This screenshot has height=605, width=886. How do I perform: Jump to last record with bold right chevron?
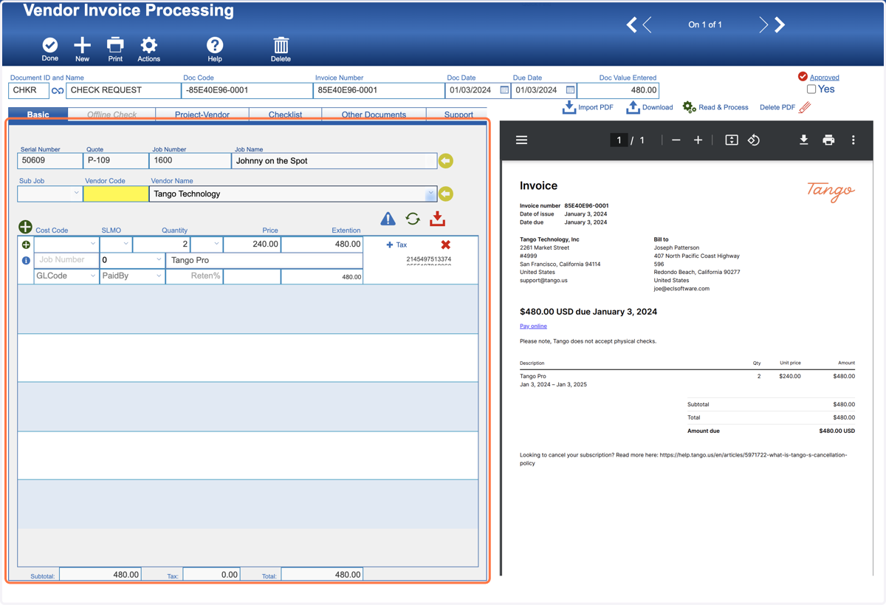click(779, 24)
